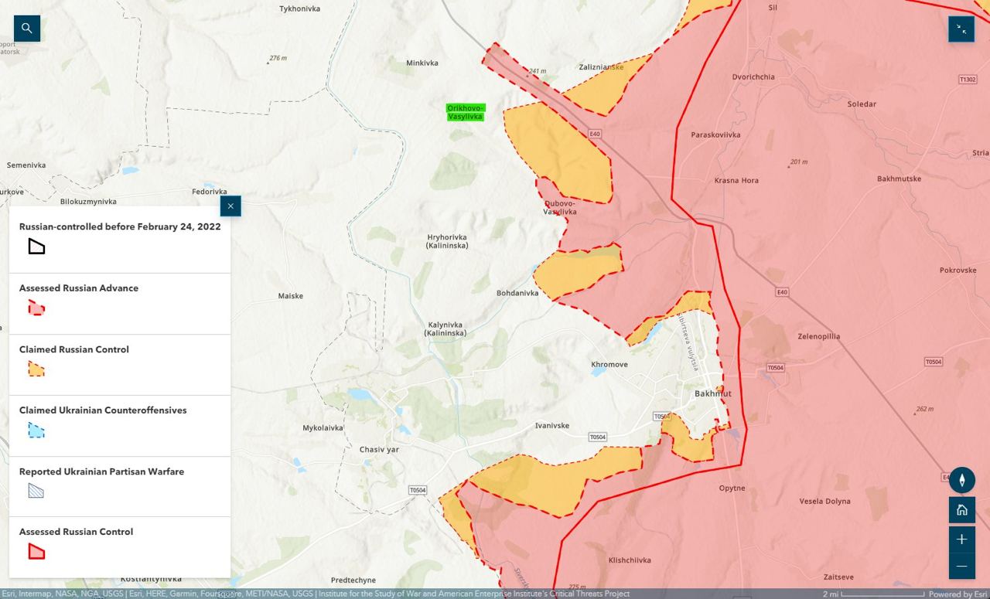Open the Powered by Esri link
This screenshot has height=599, width=990.
pos(958,594)
